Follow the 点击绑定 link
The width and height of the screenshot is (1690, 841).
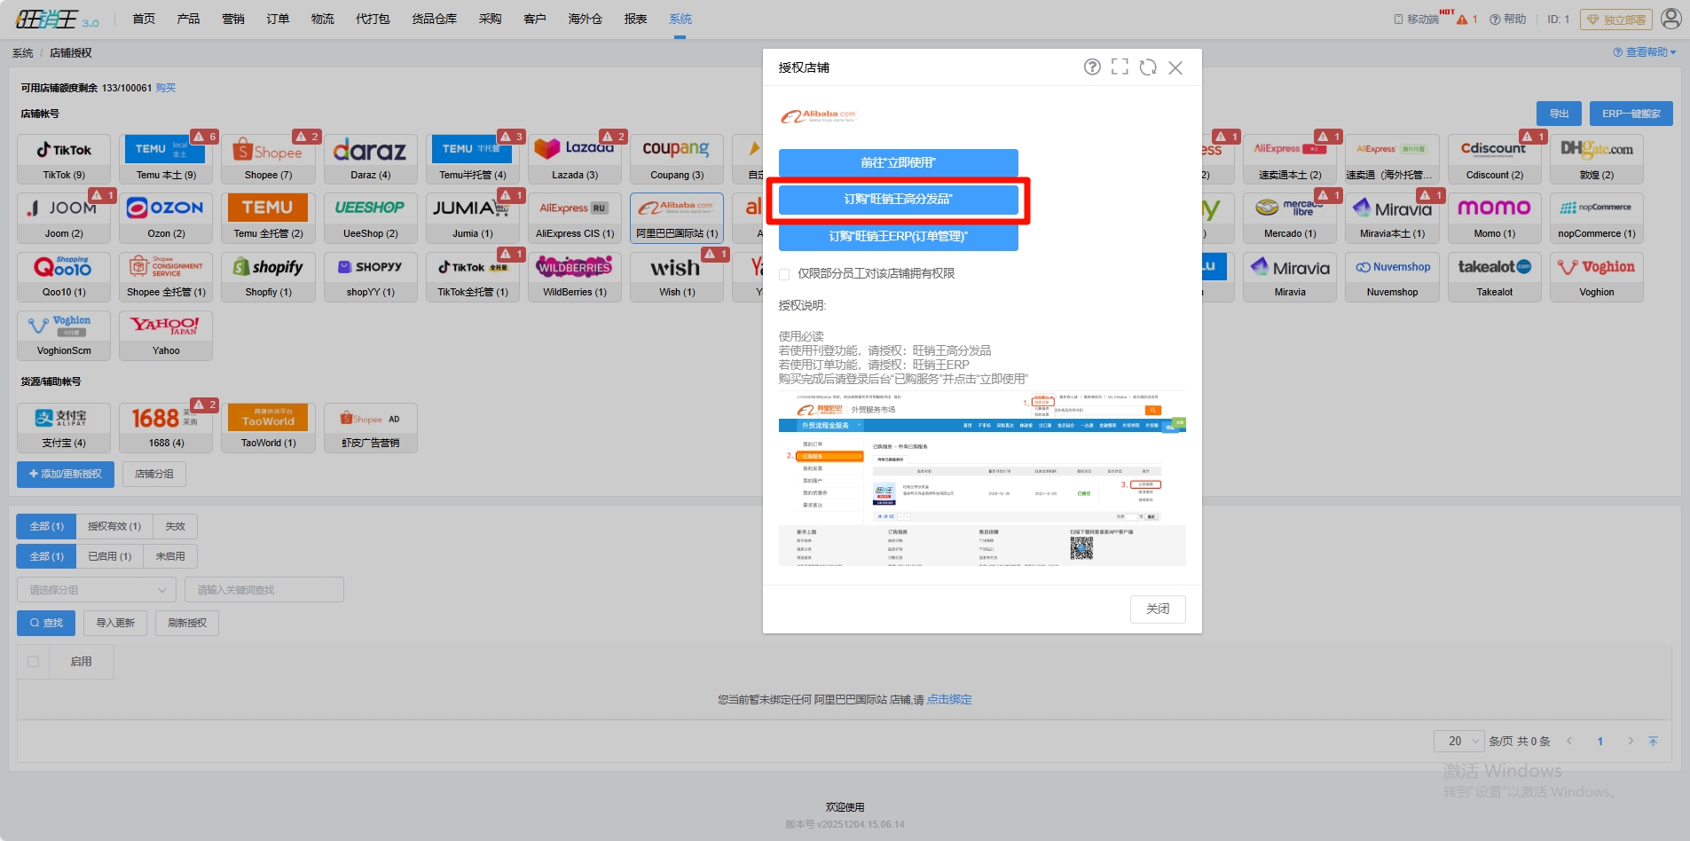pos(949,700)
